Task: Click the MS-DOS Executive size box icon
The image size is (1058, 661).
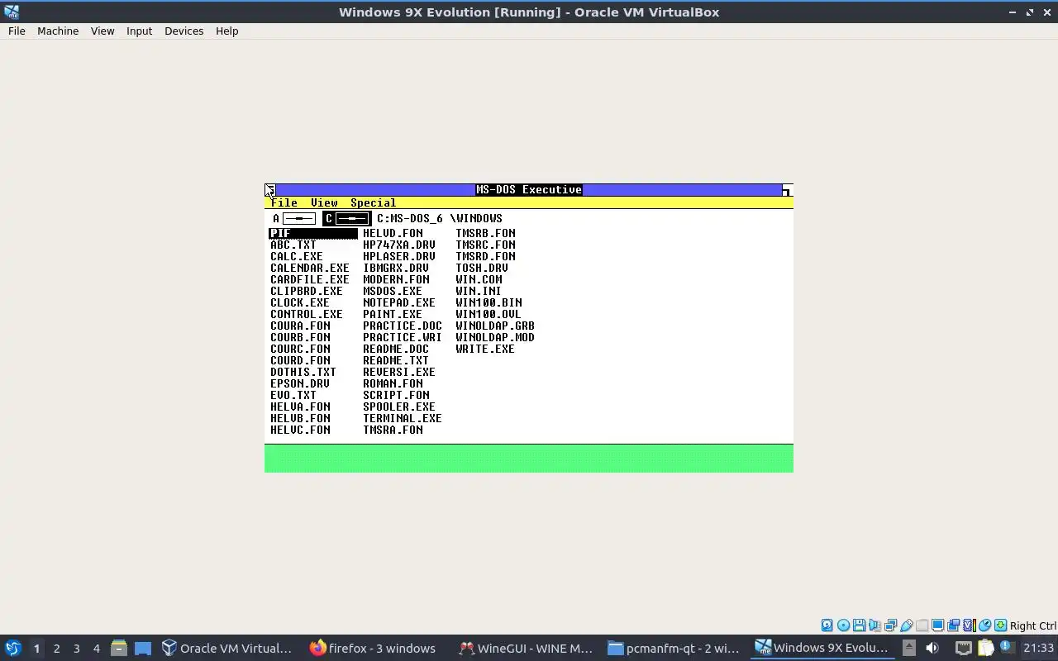Action: 787,190
